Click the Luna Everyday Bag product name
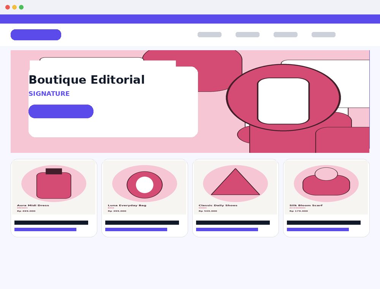380x289 pixels. point(127,205)
